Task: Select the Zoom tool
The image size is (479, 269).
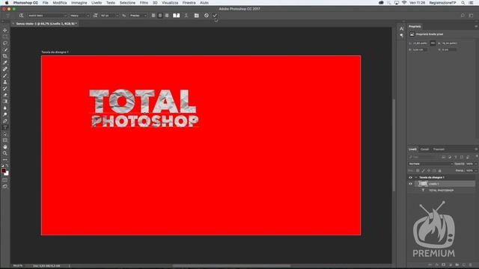Action: (x=5, y=153)
